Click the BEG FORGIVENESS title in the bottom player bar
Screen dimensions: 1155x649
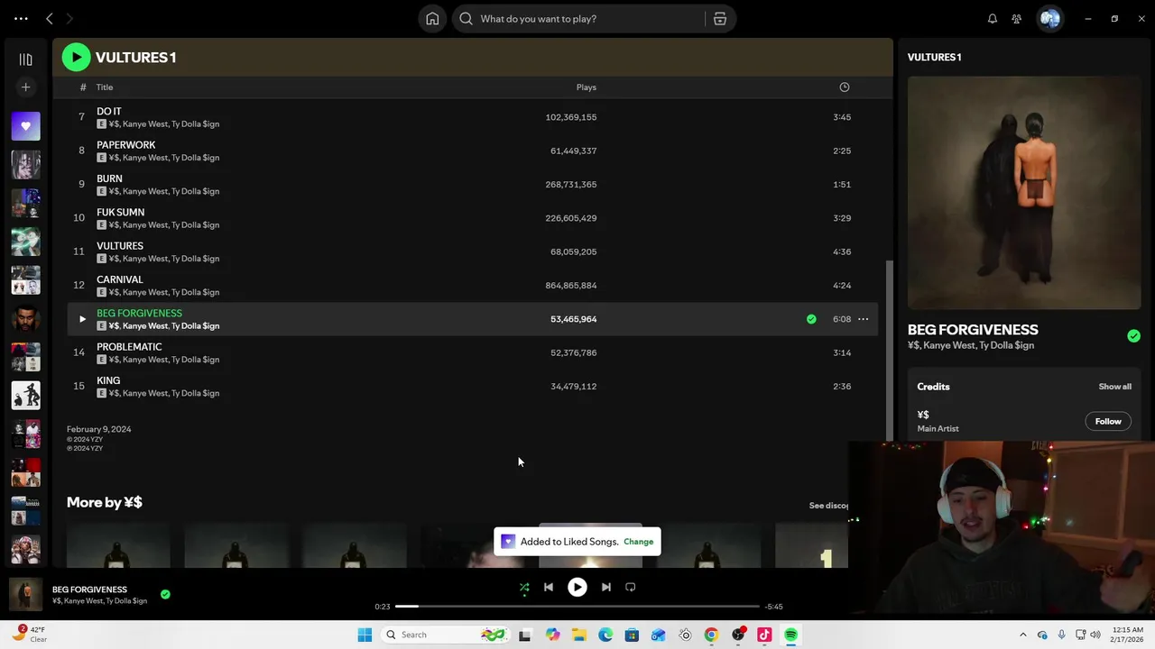coord(89,590)
